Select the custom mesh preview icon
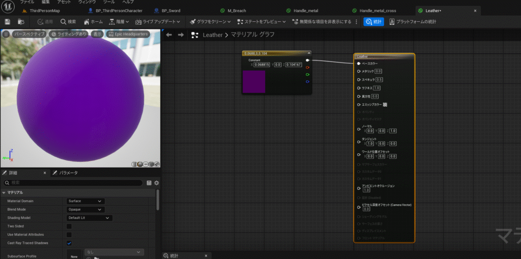Viewport: 521px width, 259px height. pyautogui.click(x=157, y=164)
